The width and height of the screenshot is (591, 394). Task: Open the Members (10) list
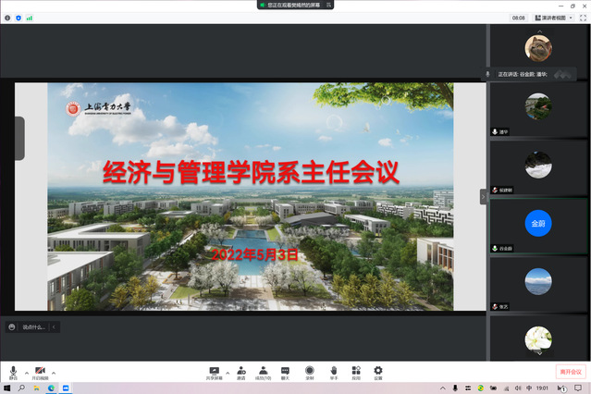[x=264, y=371]
